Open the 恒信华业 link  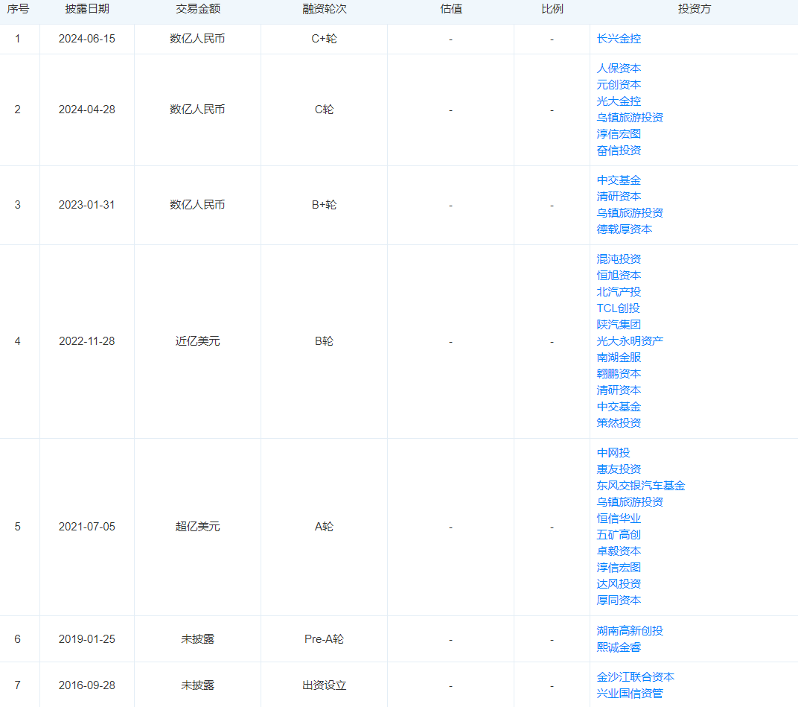[x=619, y=519]
